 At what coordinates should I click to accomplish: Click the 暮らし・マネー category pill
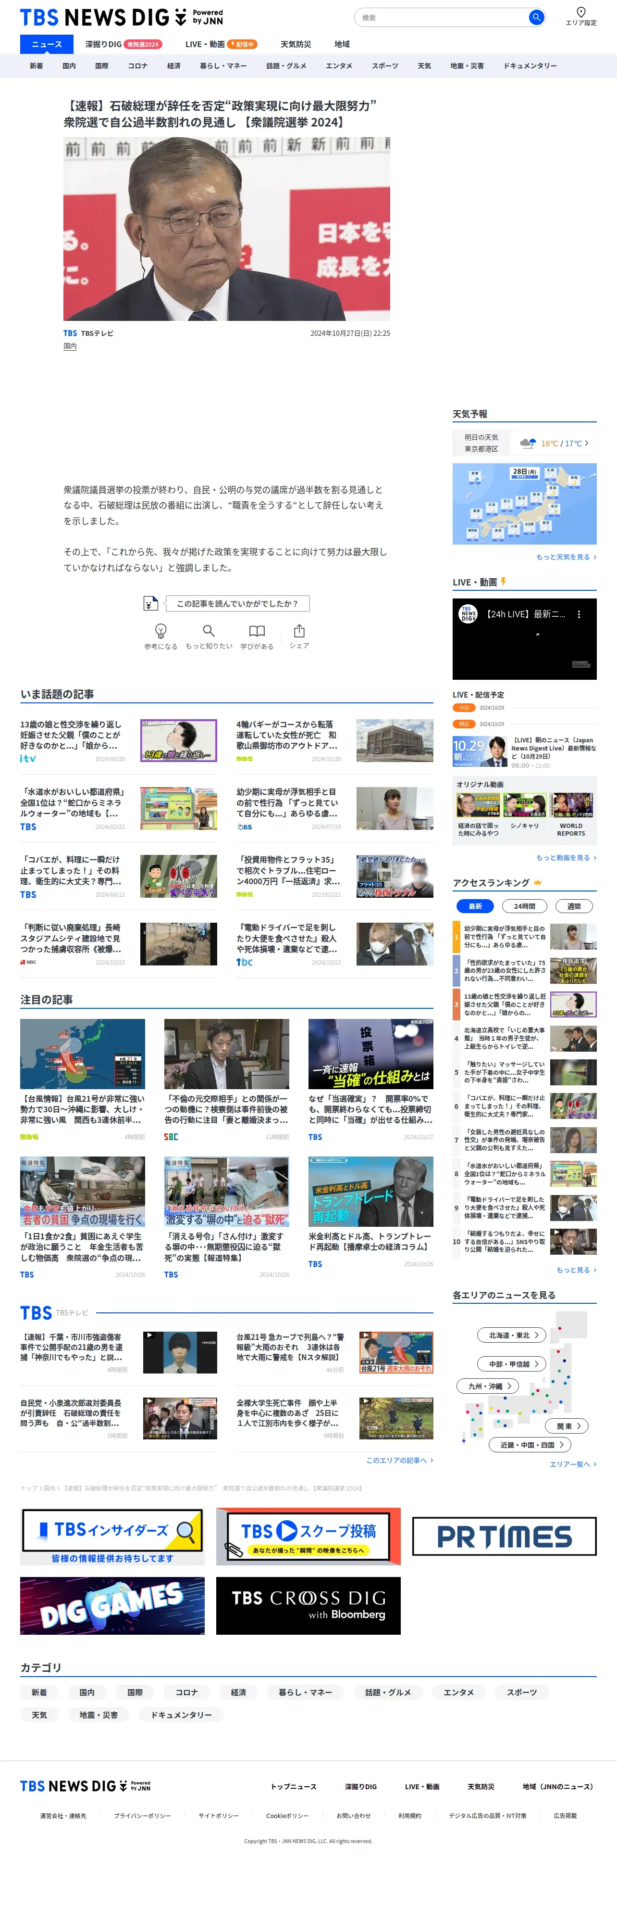pos(306,1692)
